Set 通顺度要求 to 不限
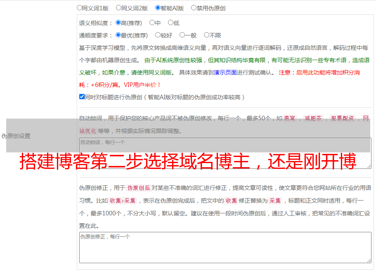Image resolution: width=376 pixels, height=271 pixels. click(x=206, y=35)
